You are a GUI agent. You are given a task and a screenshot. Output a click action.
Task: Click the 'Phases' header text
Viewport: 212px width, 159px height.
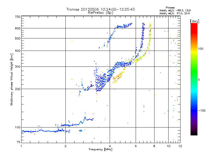[170, 8]
